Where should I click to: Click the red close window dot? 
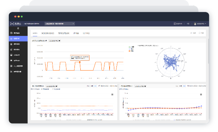click(x=15, y=17)
